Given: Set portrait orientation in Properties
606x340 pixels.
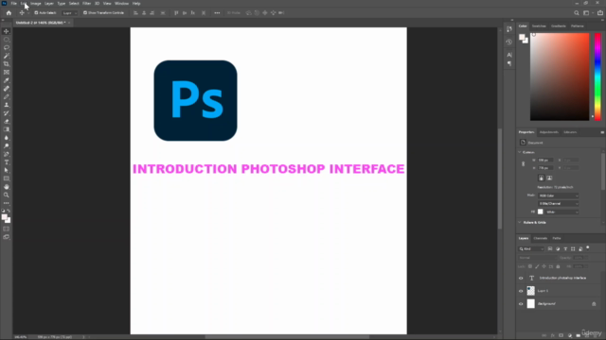Looking at the screenshot, I should (541, 178).
